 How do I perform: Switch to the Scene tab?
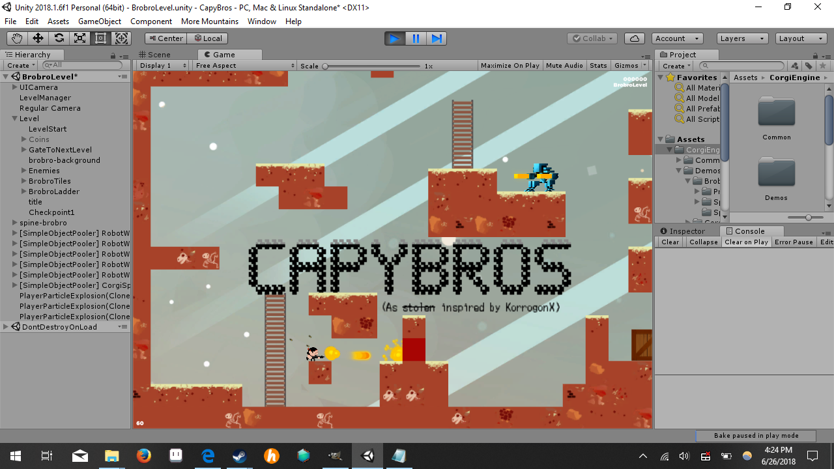(156, 54)
